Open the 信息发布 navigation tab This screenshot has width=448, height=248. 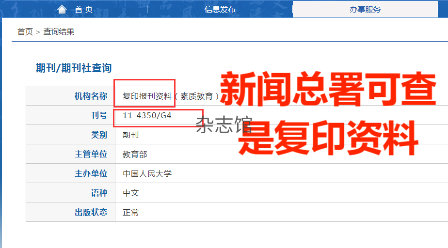pyautogui.click(x=220, y=9)
